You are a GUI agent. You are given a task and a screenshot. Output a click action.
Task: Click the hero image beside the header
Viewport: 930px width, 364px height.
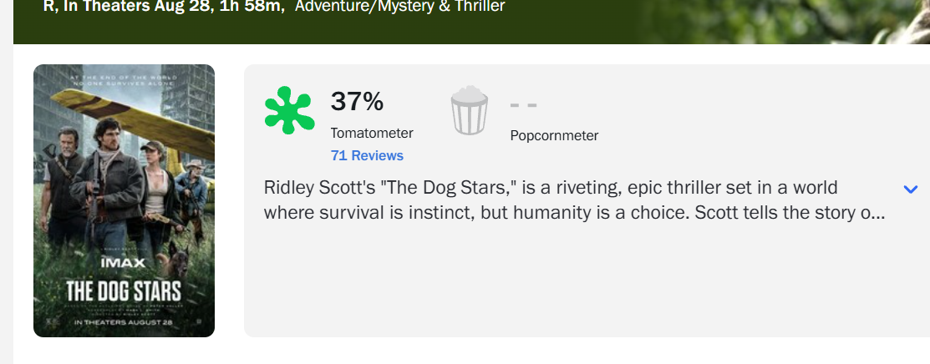click(783, 22)
